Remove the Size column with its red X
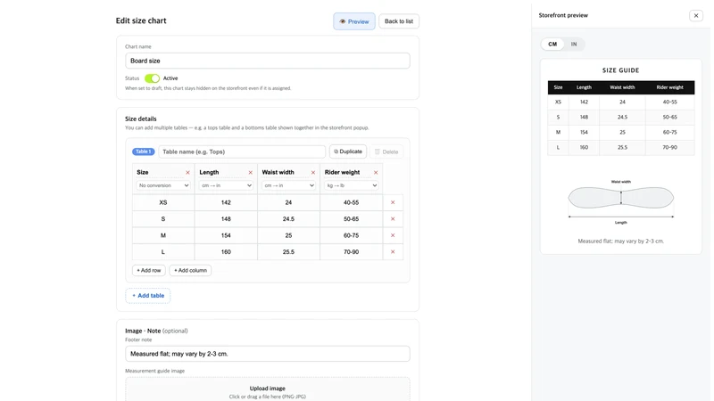The width and height of the screenshot is (714, 401). pyautogui.click(x=187, y=172)
